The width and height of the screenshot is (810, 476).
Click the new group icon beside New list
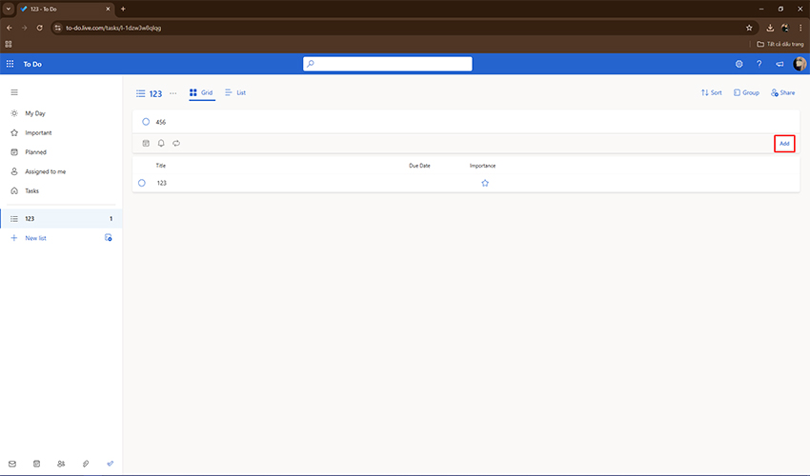109,238
